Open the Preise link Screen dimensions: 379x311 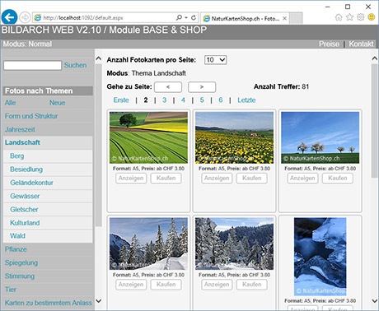click(x=329, y=44)
